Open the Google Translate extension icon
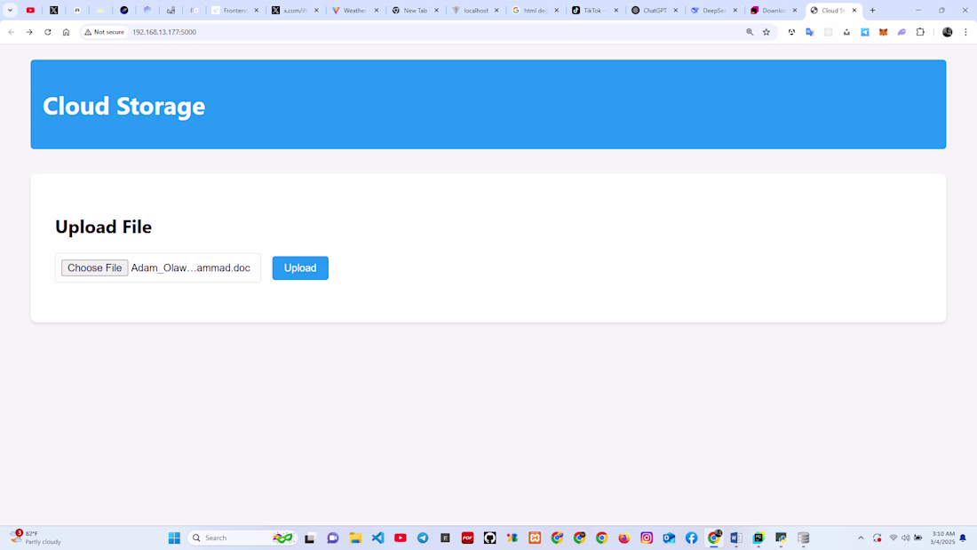 click(x=810, y=32)
